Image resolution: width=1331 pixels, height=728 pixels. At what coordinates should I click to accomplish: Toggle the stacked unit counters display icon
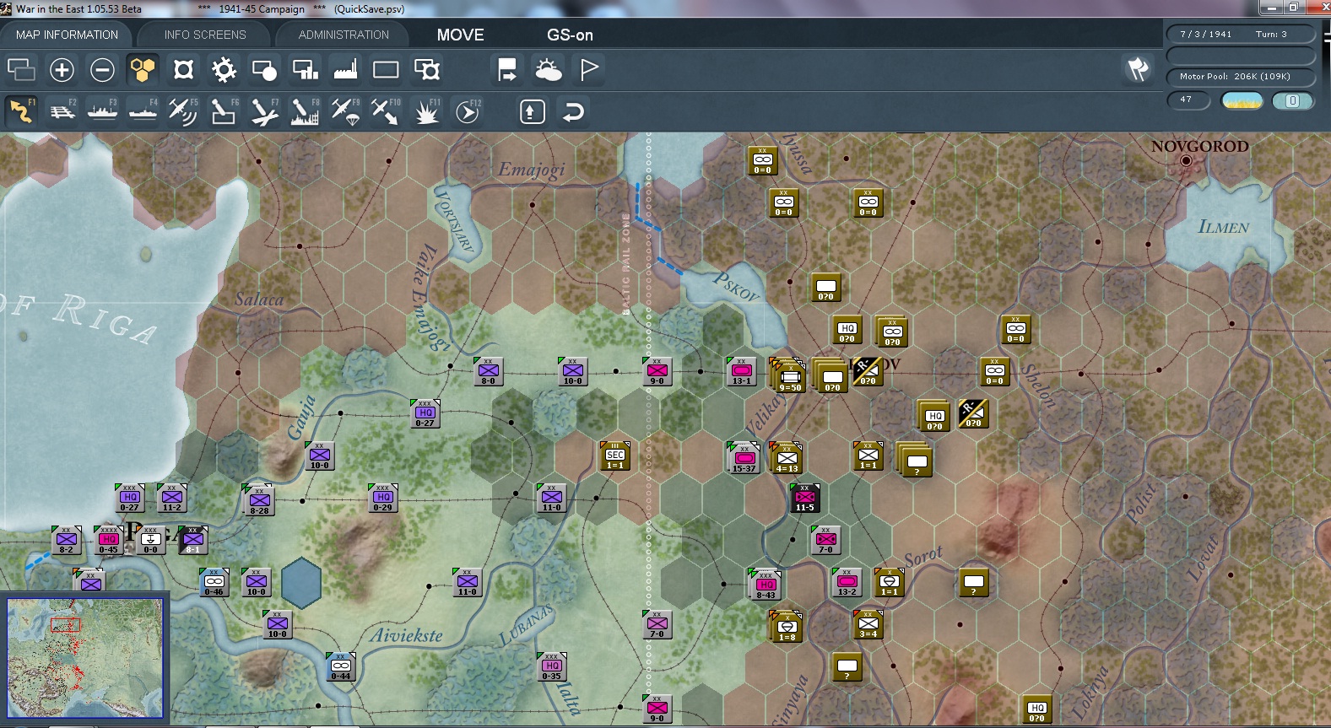[x=21, y=70]
